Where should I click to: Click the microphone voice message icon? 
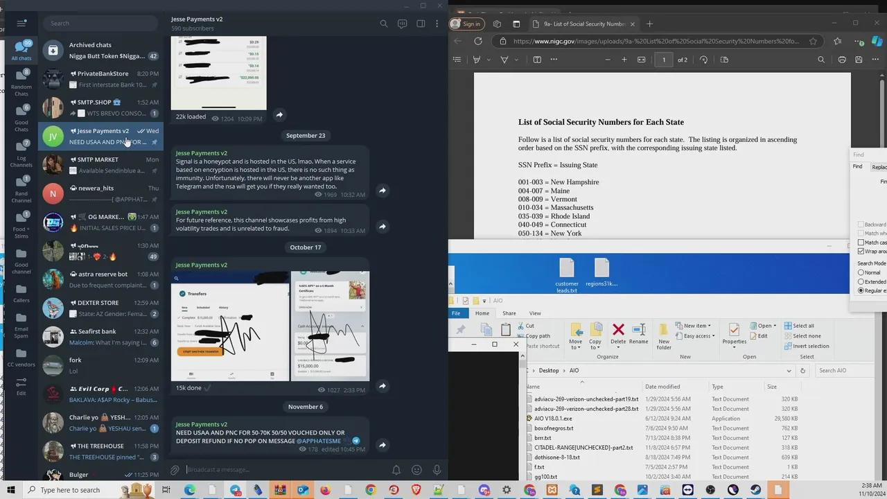click(x=437, y=470)
